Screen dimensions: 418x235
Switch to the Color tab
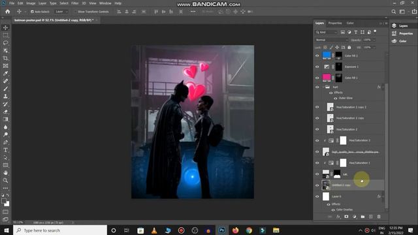(350, 23)
